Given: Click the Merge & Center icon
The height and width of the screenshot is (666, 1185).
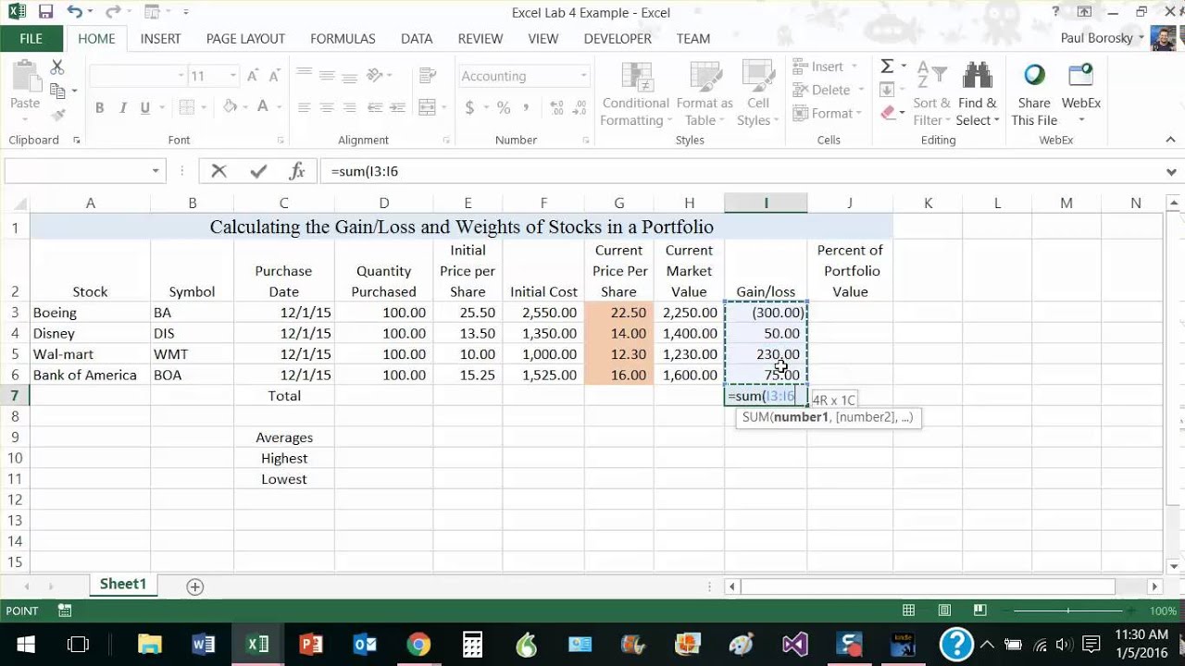Looking at the screenshot, I should tap(428, 107).
